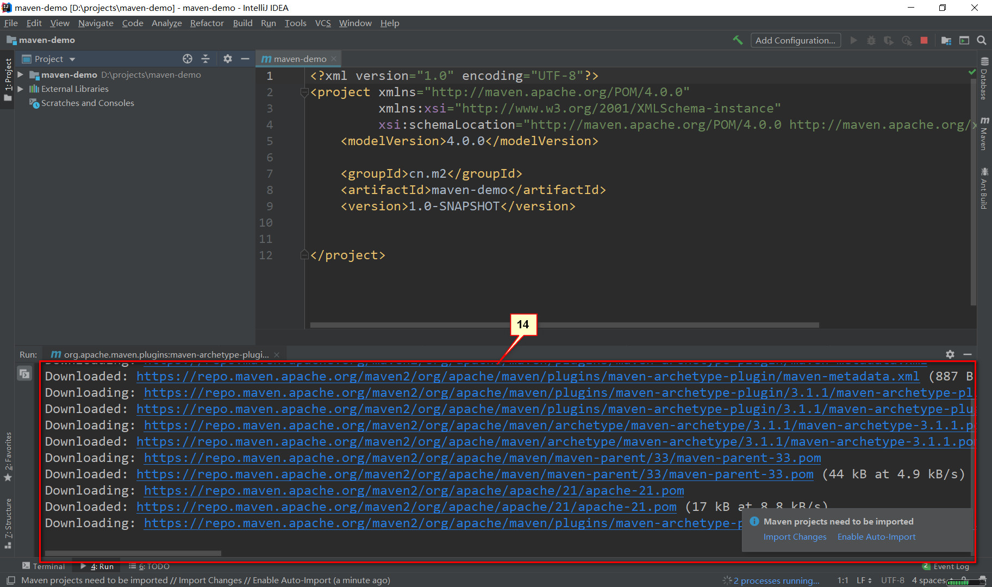Open the Refactor menu
The height and width of the screenshot is (587, 992).
[207, 23]
